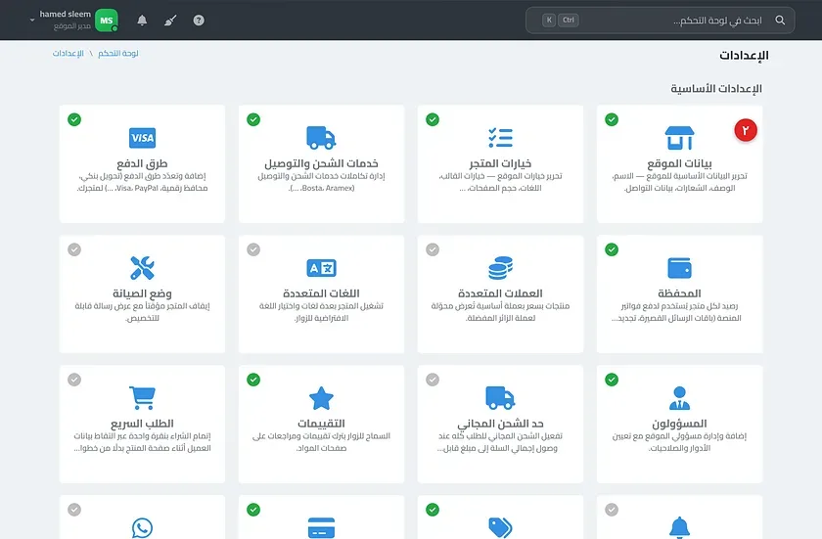Click green check on المسؤولون card

[612, 380]
